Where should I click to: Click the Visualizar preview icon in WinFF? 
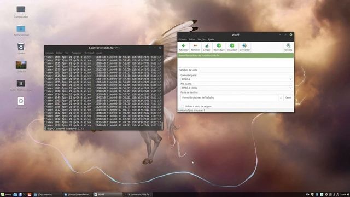[x=232, y=45]
